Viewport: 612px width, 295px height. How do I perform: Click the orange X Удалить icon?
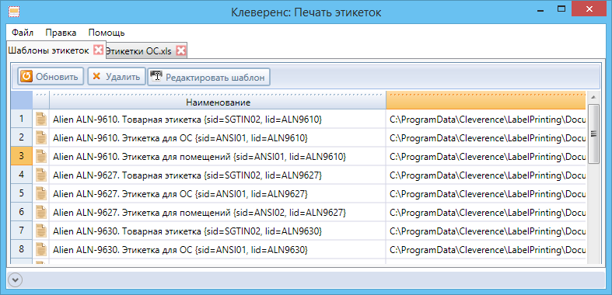pyautogui.click(x=96, y=76)
